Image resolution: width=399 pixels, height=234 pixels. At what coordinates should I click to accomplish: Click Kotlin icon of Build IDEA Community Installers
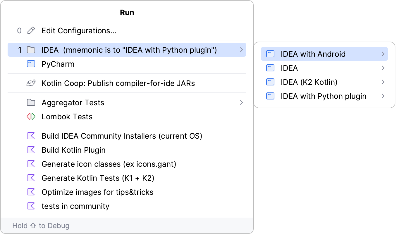point(31,136)
